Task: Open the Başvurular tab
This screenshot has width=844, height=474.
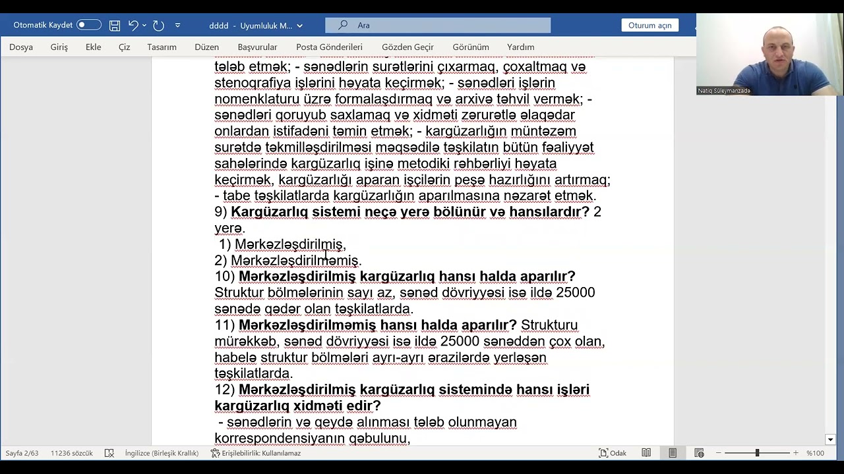Action: [257, 47]
